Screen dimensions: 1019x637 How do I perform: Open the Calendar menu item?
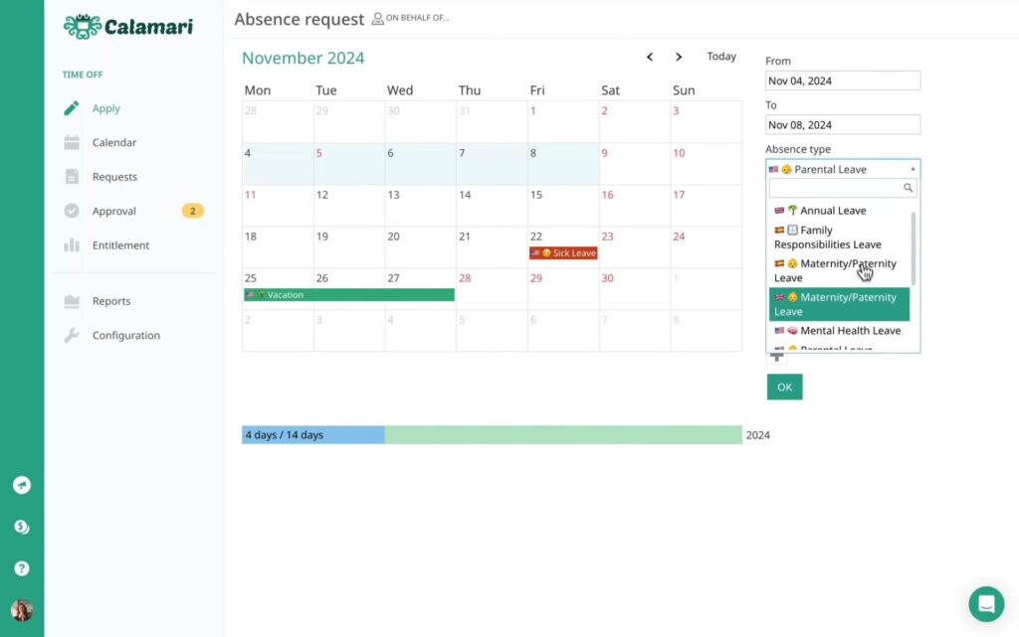(x=113, y=143)
